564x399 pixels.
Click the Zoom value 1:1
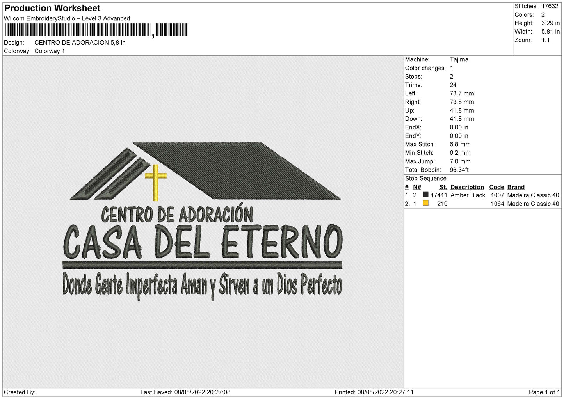pyautogui.click(x=545, y=40)
